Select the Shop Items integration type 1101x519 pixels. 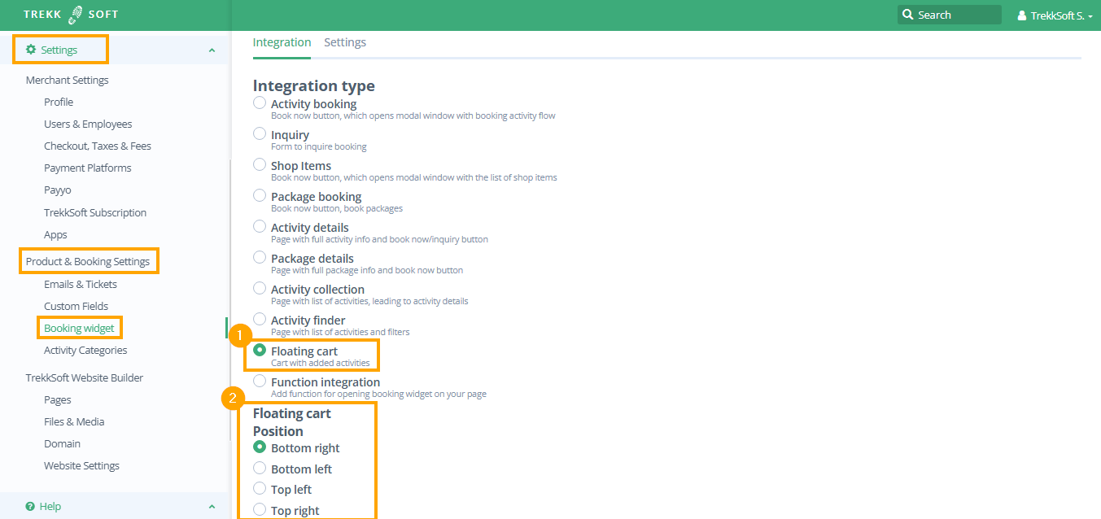tap(260, 164)
